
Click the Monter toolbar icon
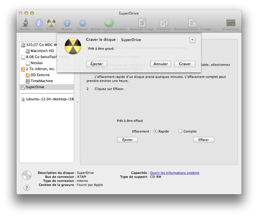(x=67, y=23)
